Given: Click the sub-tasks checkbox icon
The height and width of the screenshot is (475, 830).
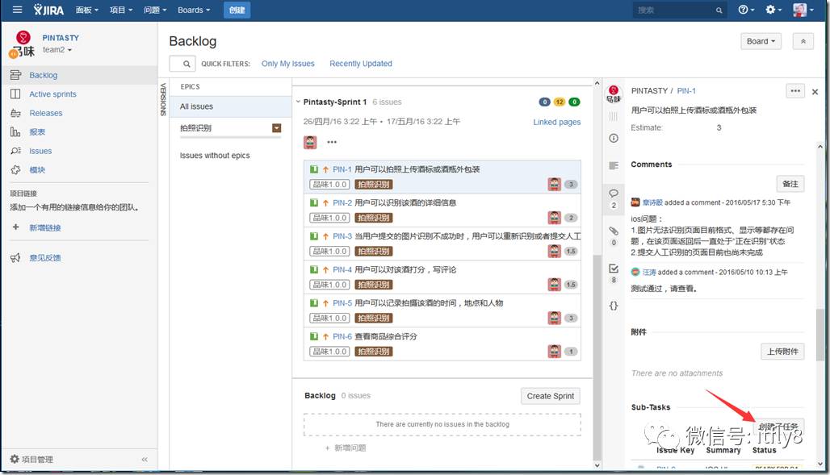Looking at the screenshot, I should 614,269.
